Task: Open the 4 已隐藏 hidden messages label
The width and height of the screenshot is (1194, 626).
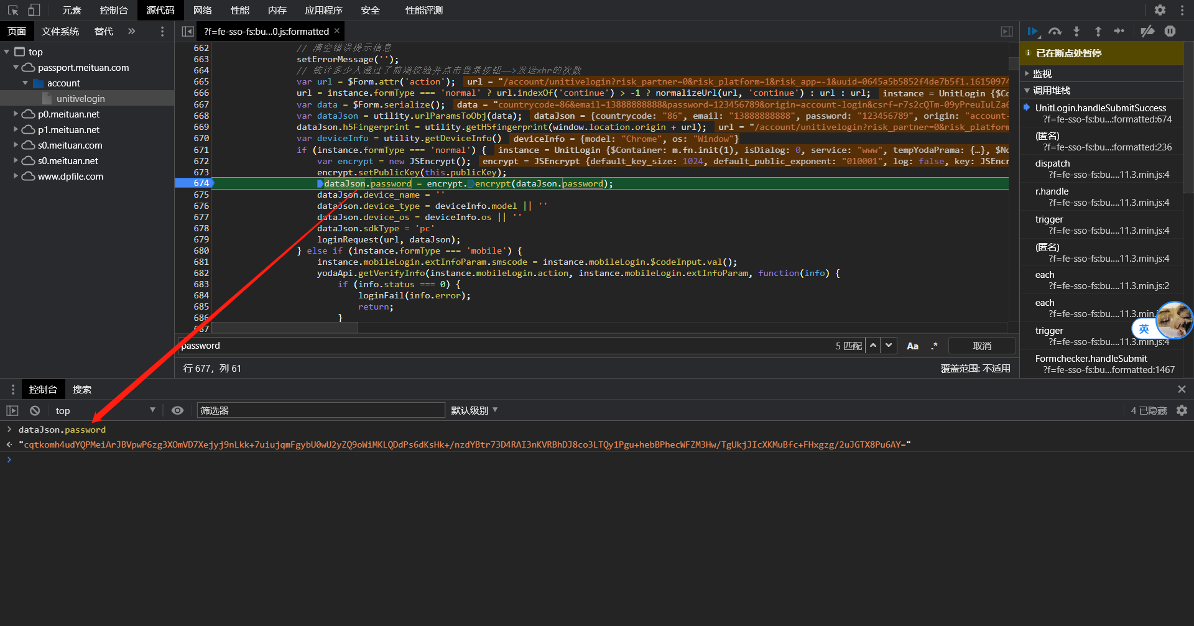Action: pos(1148,410)
